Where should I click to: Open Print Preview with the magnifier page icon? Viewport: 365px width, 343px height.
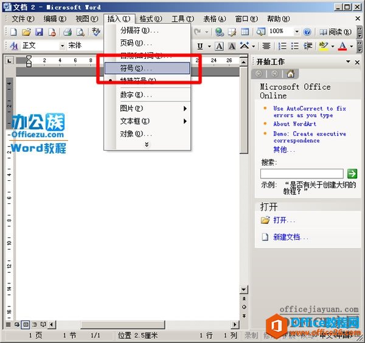(80, 32)
